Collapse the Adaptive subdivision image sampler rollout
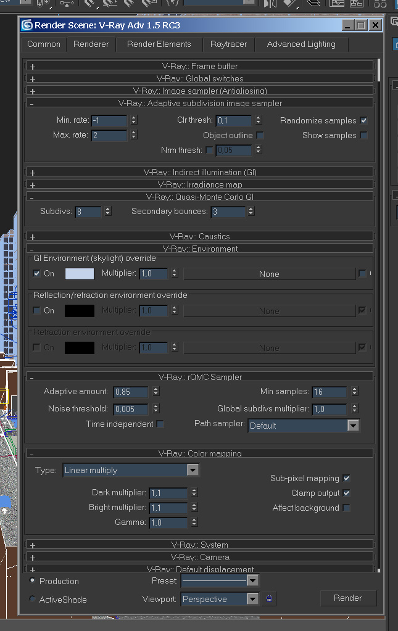Screen dimensions: 398x631 pyautogui.click(x=200, y=103)
